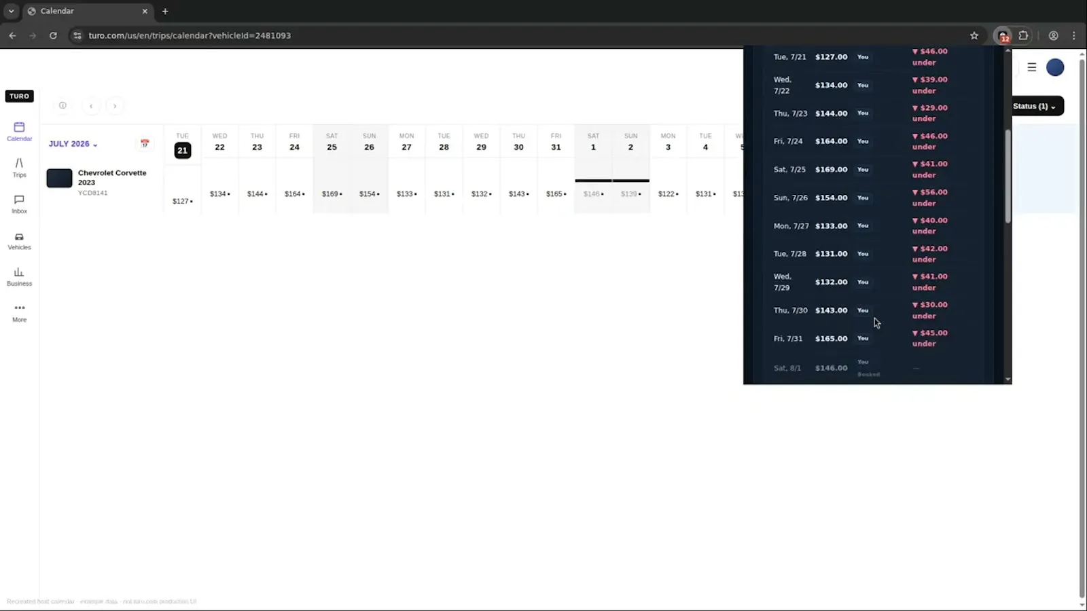Open the tab search dropdown arrow
Screen dimensions: 1087x611
pyautogui.click(x=11, y=11)
